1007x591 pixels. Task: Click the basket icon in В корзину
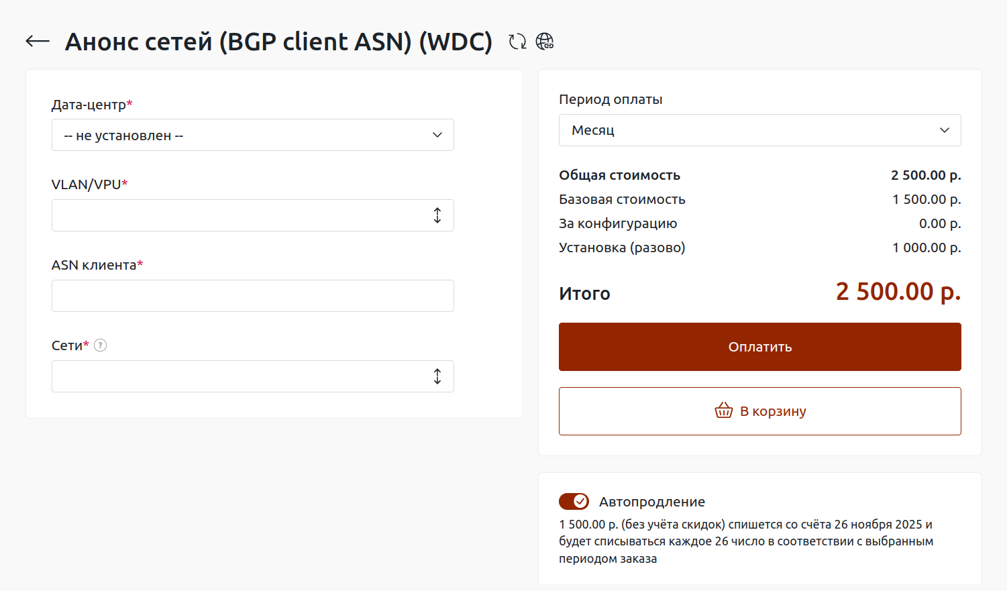[724, 411]
